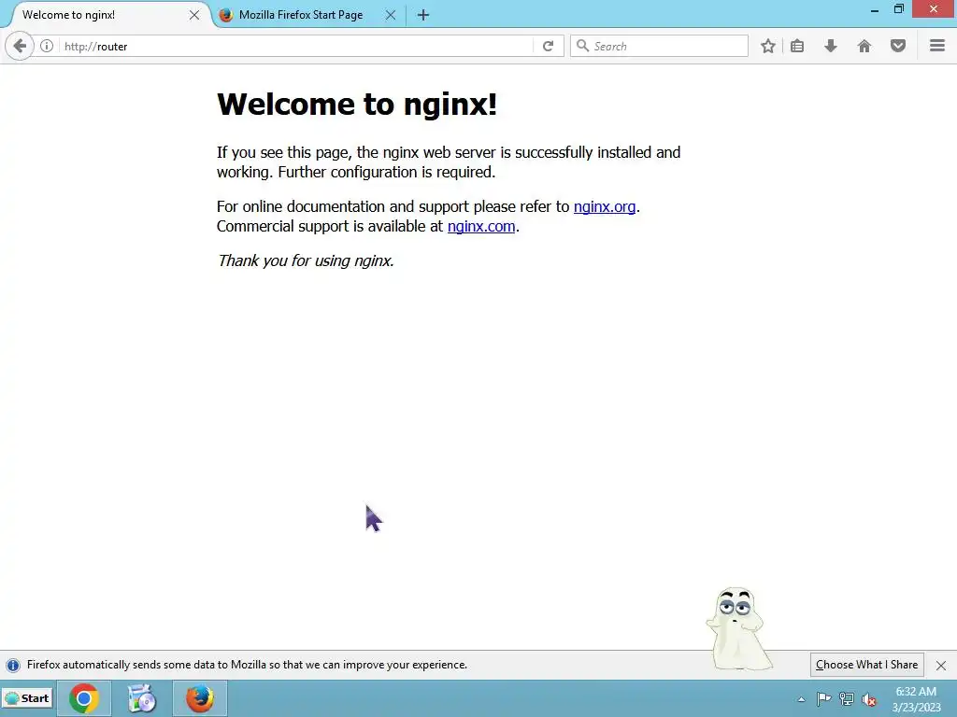This screenshot has width=957, height=717.
Task: Select the Welcome to nginx! tab
Action: coord(68,15)
